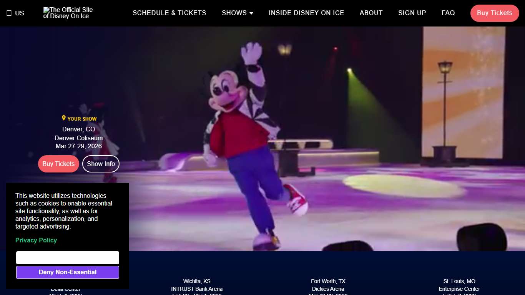Click the blank white button in the cookie banner

[67, 257]
